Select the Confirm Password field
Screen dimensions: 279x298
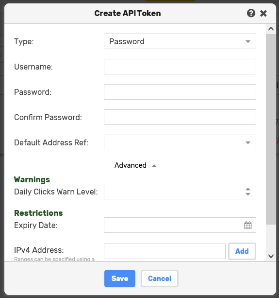point(180,117)
